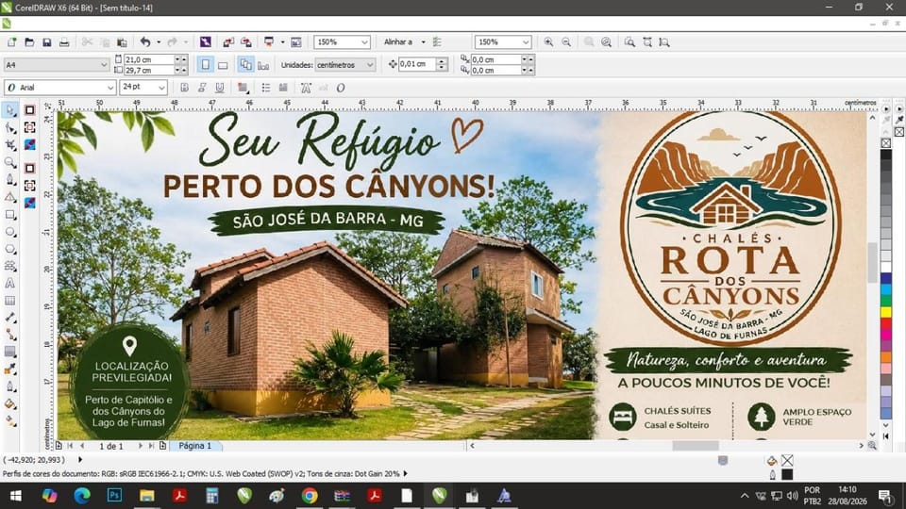The height and width of the screenshot is (509, 906).
Task: Zoom to page height icon
Action: pos(664,42)
